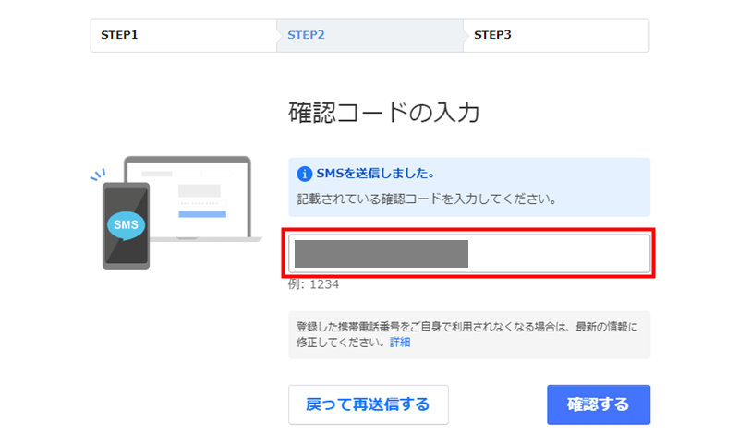Click the SMSを送信しました text
This screenshot has width=739, height=446.
coord(376,174)
